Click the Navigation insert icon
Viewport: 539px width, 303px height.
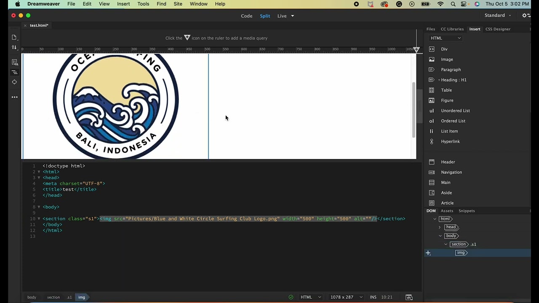click(432, 172)
